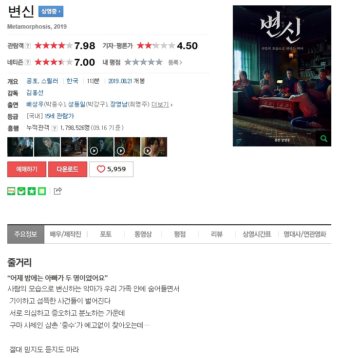Open director 김홍선 link
341x358 pixels.
(35, 93)
